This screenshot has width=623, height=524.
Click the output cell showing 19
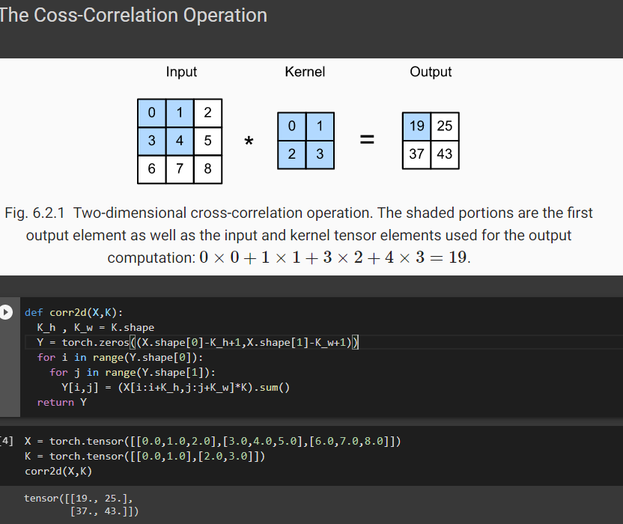[x=416, y=126]
